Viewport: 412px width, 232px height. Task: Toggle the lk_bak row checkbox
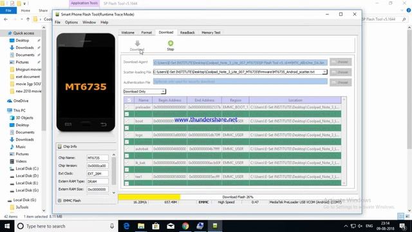127,162
